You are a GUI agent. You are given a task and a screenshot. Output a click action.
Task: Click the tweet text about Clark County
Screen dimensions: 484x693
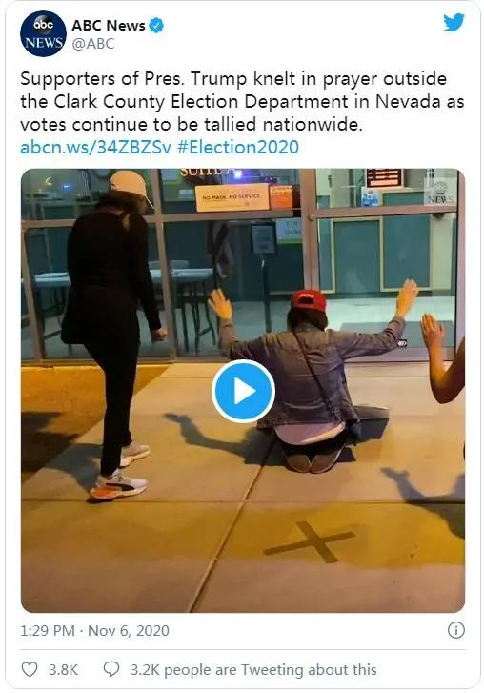tap(242, 101)
